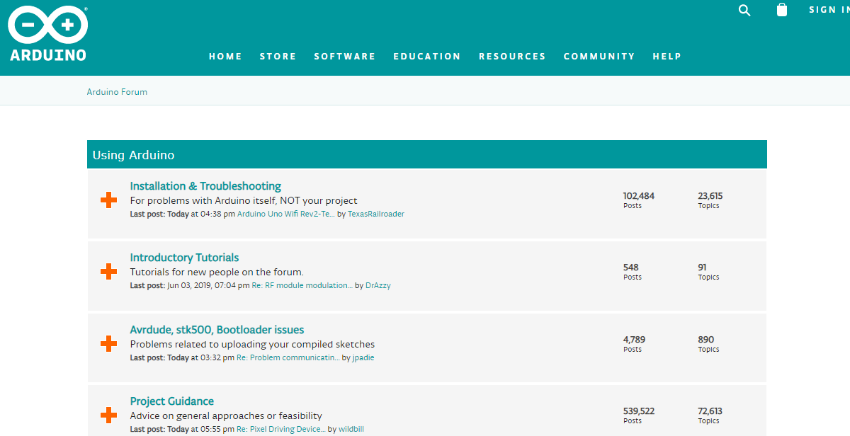Screen dimensions: 850x436
Task: Open Avrdude, stk500, Bootloader issues board
Action: click(x=217, y=330)
